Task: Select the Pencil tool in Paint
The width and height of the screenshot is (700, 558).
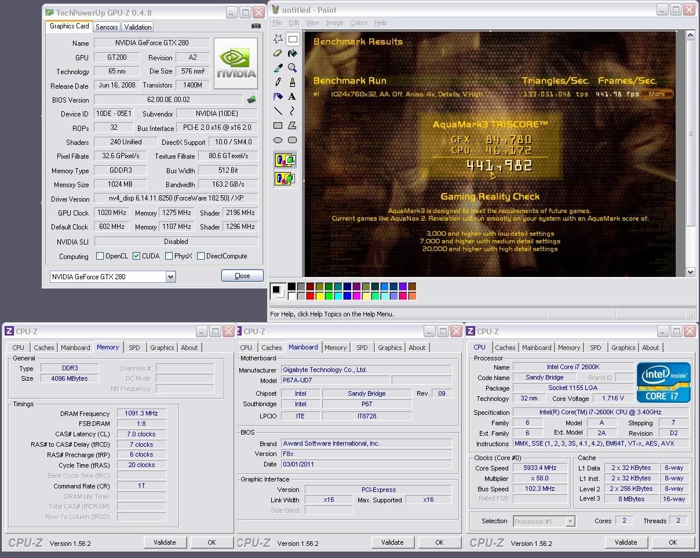Action: (278, 82)
